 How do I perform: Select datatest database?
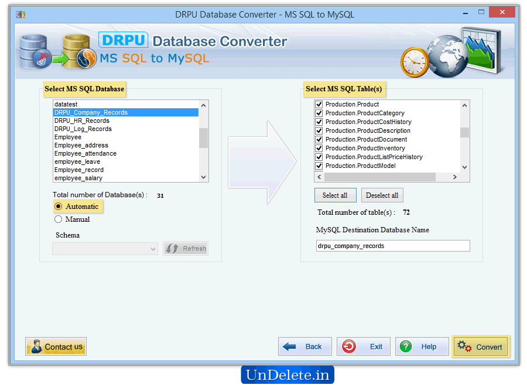pyautogui.click(x=126, y=104)
